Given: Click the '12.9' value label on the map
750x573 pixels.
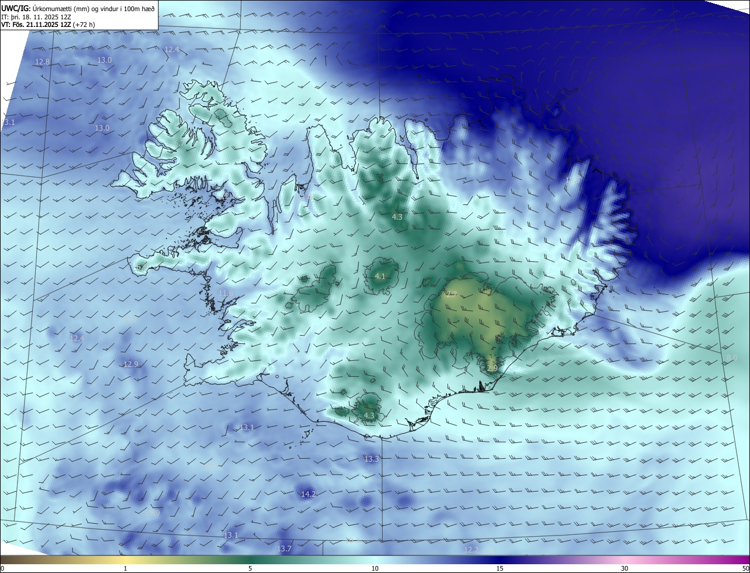Looking at the screenshot, I should point(131,364).
